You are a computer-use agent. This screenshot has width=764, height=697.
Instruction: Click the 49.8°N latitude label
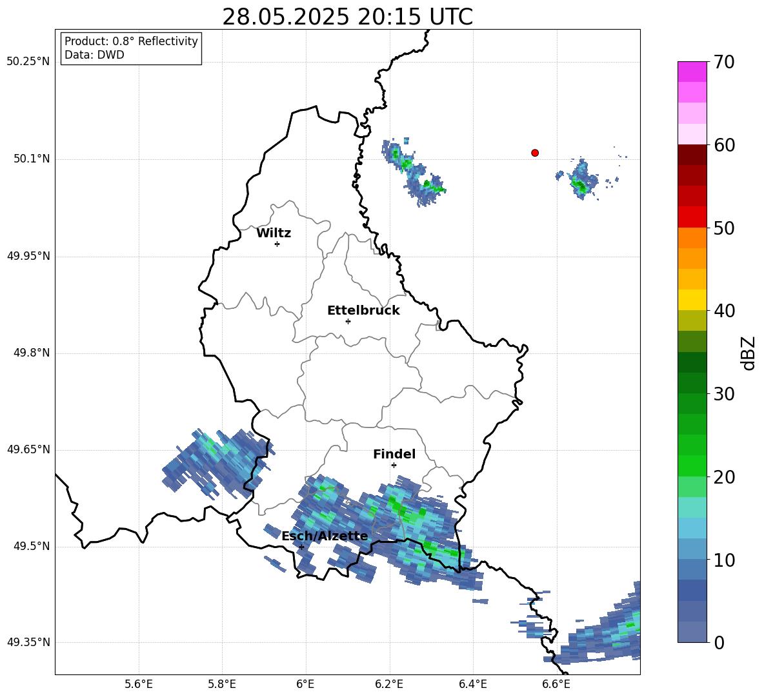(x=32, y=353)
